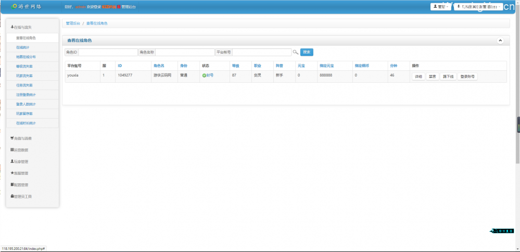Open 登录人数统计 sidebar item

[32, 104]
